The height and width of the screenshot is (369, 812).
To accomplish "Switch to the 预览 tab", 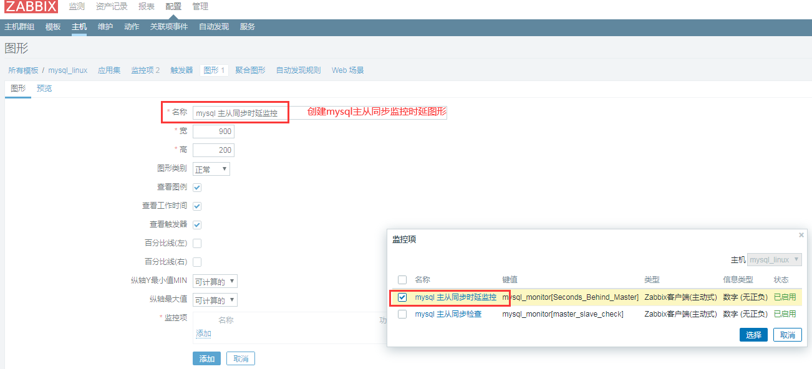I will [x=44, y=89].
